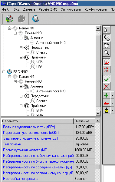Click Избирательность по соседним каналам parameter
Viewport: 115px width, 182px height.
38,167
